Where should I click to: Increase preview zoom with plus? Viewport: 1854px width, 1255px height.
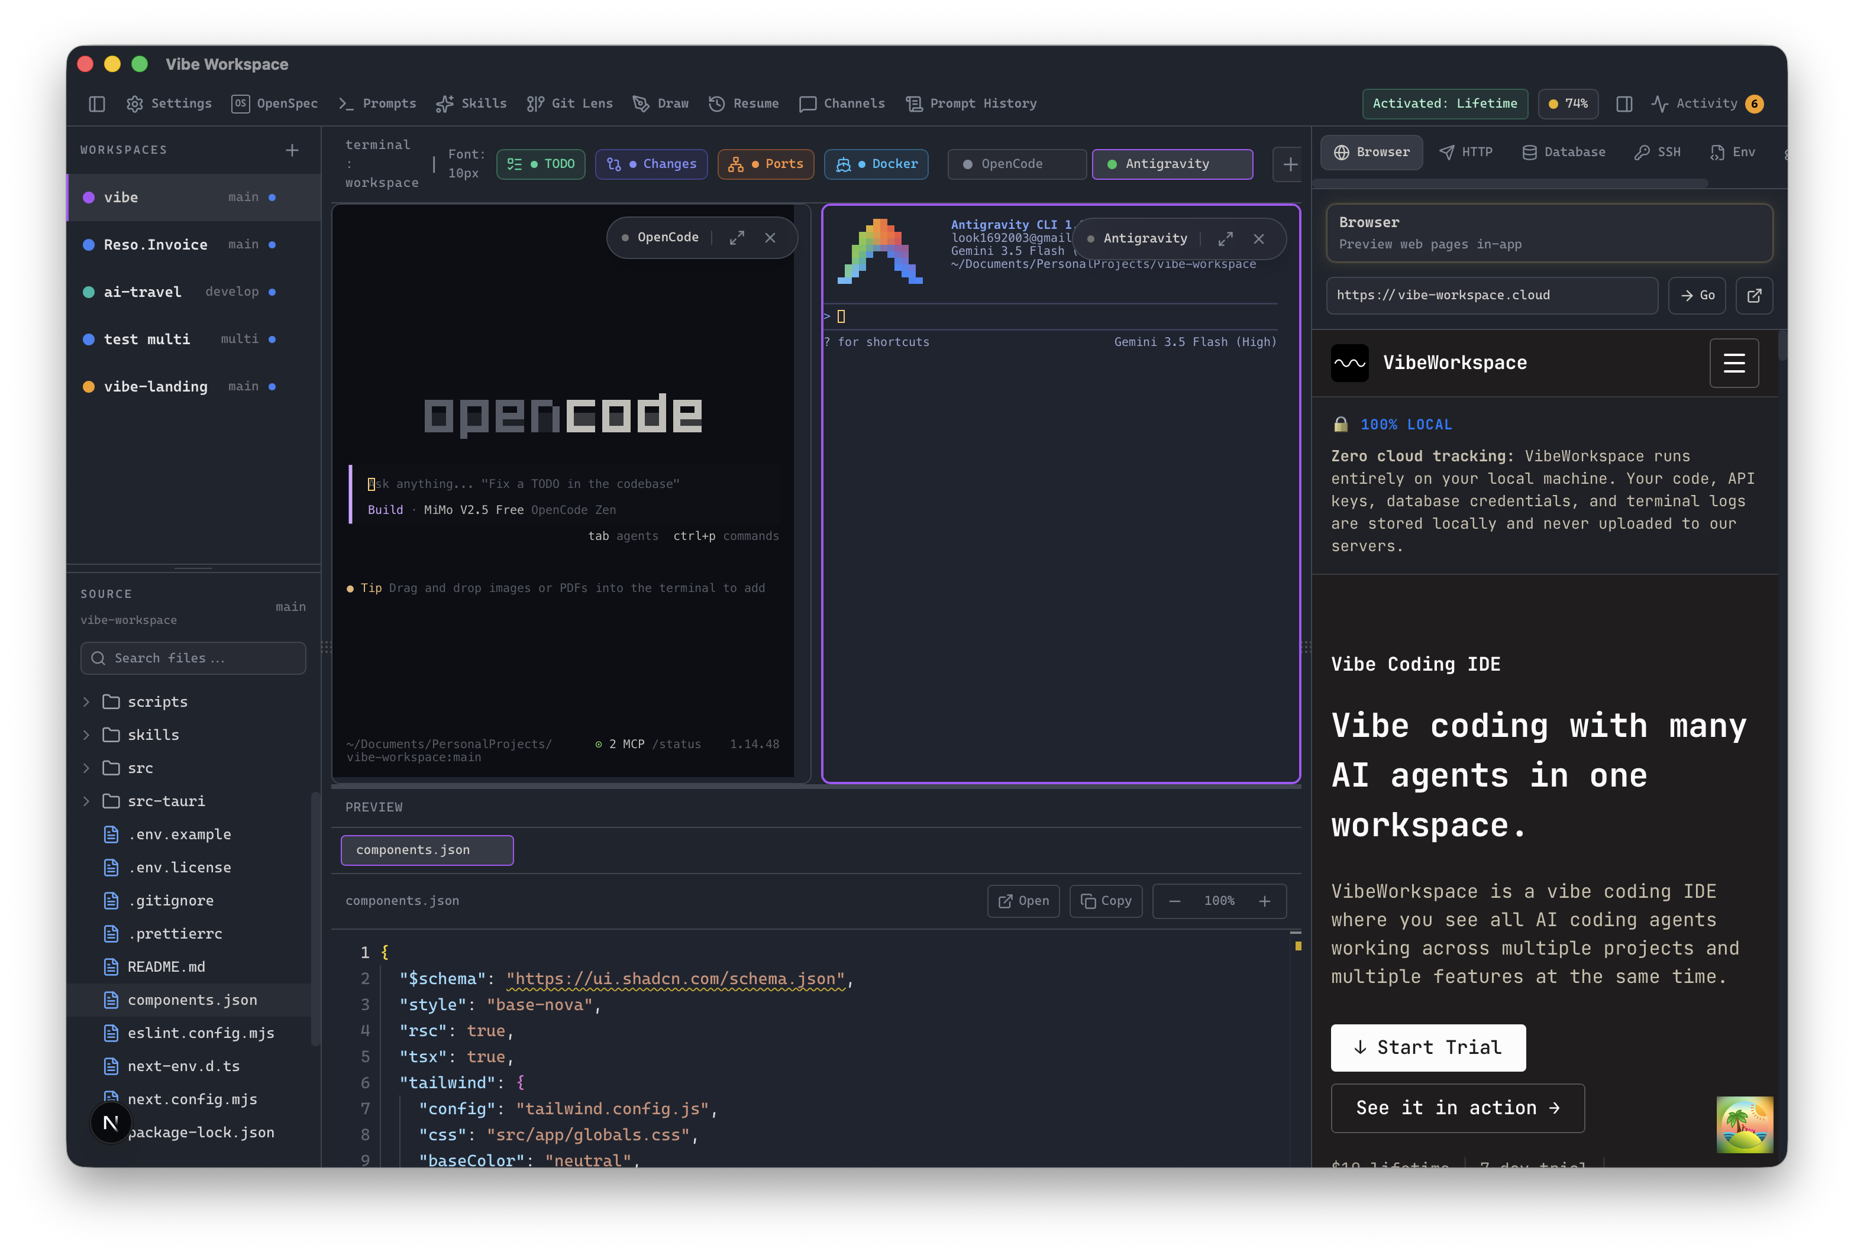point(1264,901)
